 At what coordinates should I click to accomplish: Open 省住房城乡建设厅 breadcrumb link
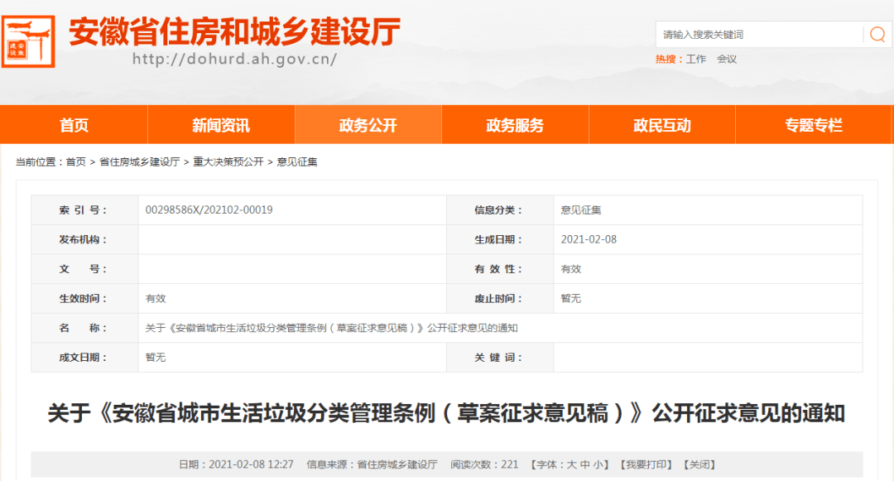(140, 162)
